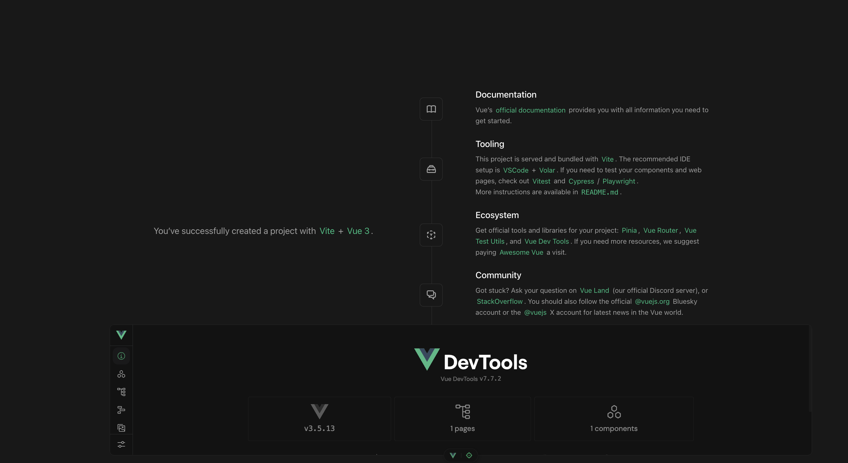Open the Vue Router link
This screenshot has height=463, width=848.
pyautogui.click(x=660, y=231)
